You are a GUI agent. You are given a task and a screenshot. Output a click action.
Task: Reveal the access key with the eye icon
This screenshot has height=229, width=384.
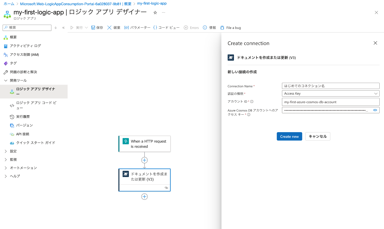tap(375, 110)
